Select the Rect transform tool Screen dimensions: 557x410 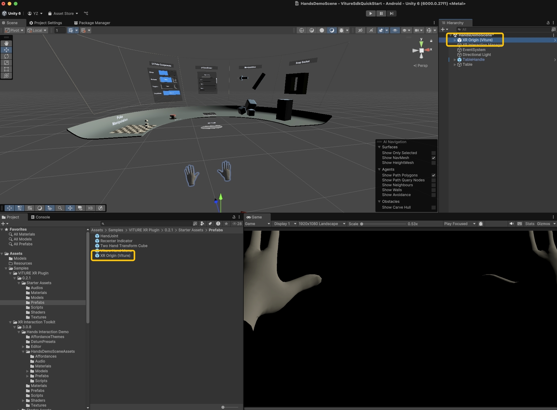click(6, 69)
